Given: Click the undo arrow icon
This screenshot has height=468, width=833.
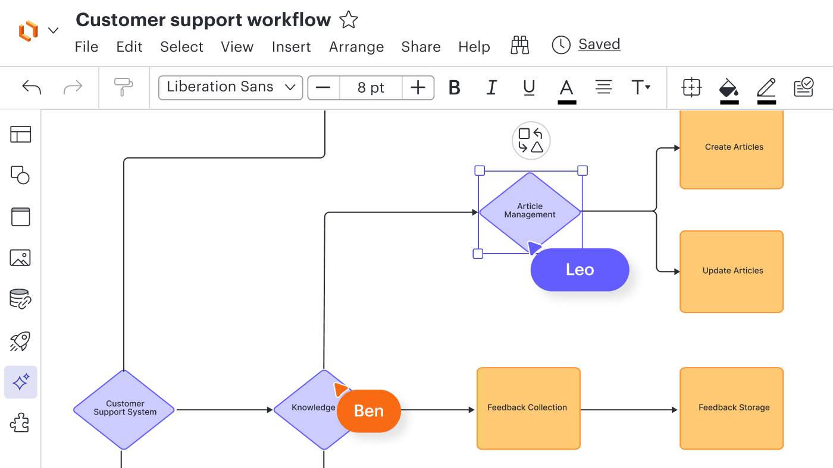Looking at the screenshot, I should point(32,88).
